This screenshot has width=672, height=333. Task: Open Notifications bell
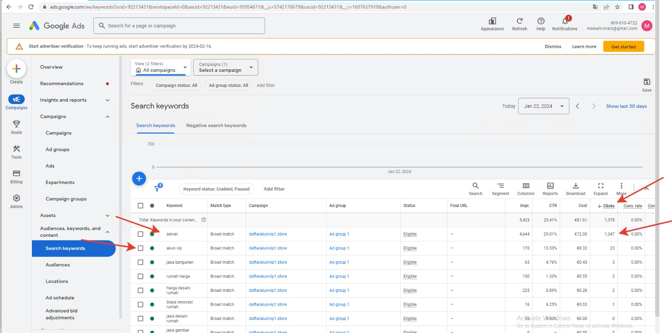(565, 21)
